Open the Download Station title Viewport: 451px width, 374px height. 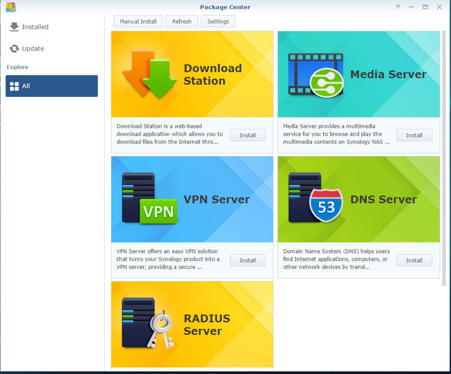213,74
